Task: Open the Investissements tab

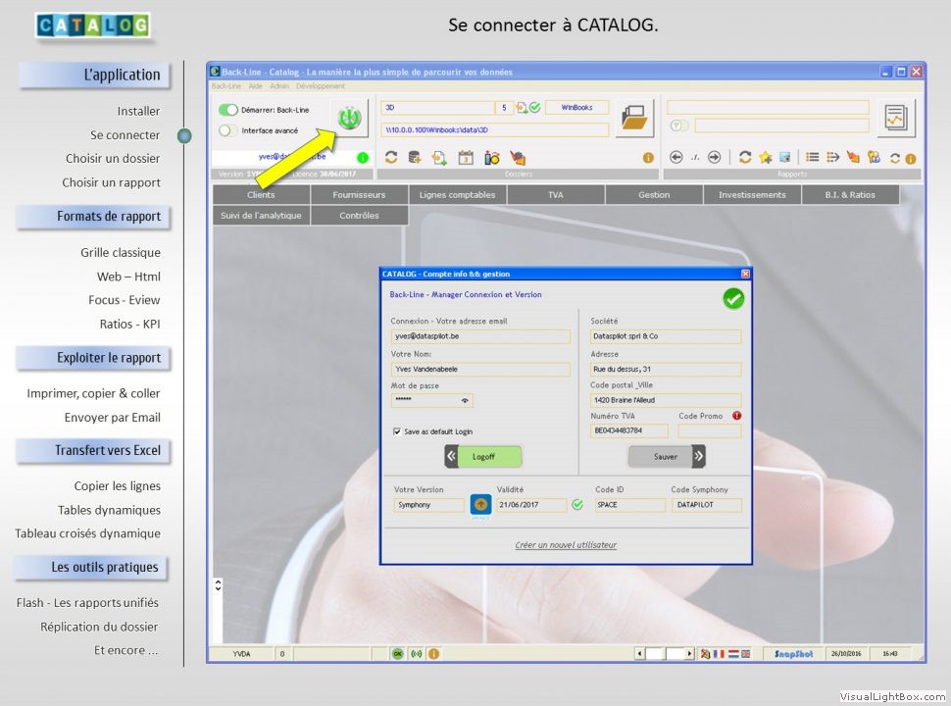Action: click(752, 195)
